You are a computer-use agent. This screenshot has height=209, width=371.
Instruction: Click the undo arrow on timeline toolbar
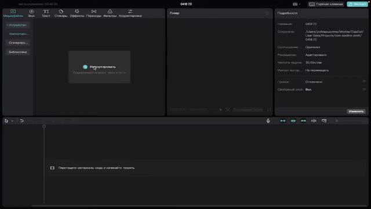[22, 121]
